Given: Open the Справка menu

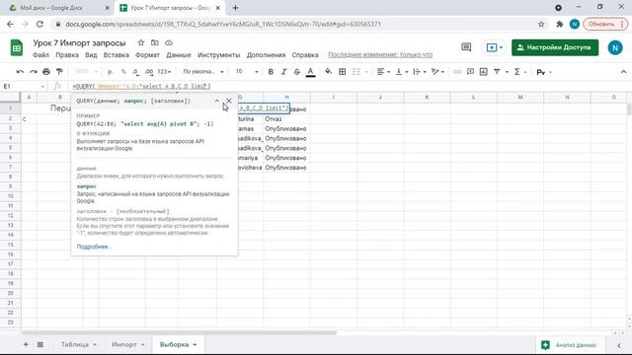Looking at the screenshot, I should [x=305, y=55].
